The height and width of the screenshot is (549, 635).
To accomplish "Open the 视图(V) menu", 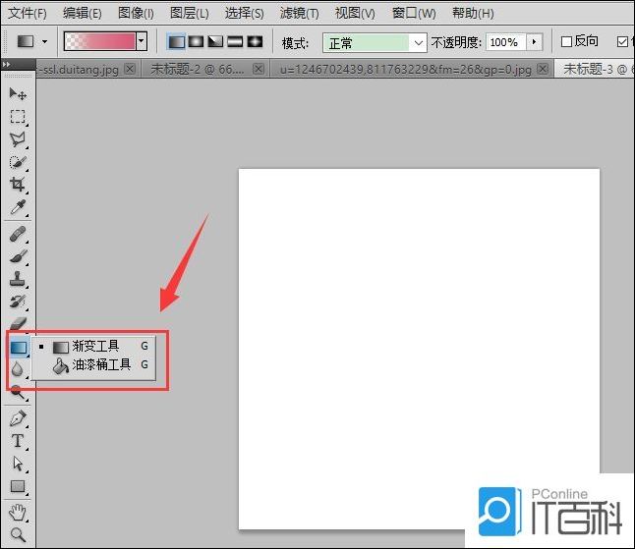I will (355, 14).
